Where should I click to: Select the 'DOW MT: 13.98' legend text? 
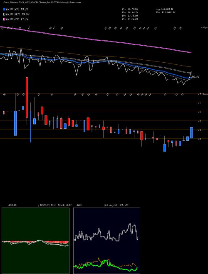tap(17, 15)
